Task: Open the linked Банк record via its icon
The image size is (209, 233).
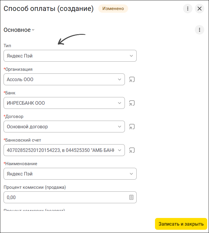Action: click(x=132, y=103)
